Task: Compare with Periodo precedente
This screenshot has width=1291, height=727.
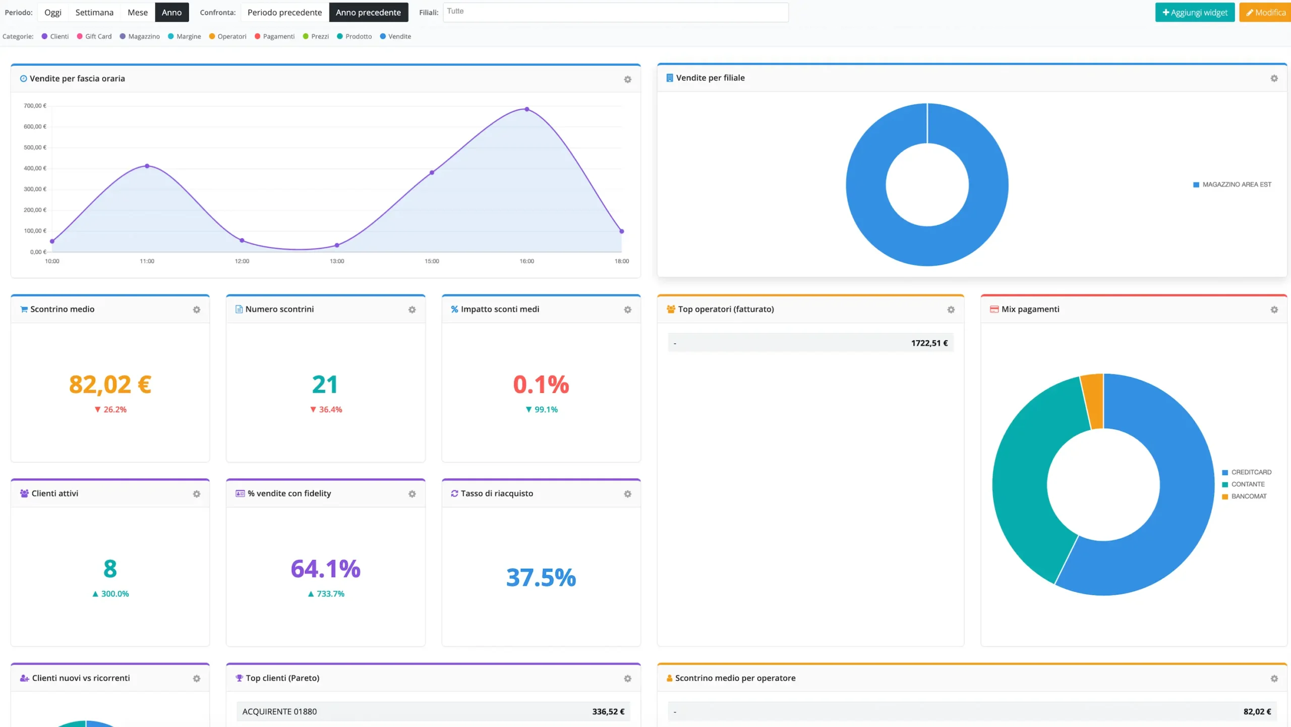Action: [x=284, y=12]
